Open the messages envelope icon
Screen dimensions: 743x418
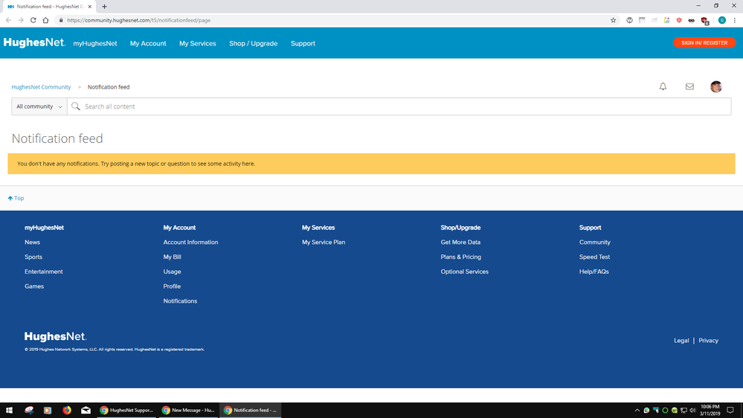click(x=689, y=87)
